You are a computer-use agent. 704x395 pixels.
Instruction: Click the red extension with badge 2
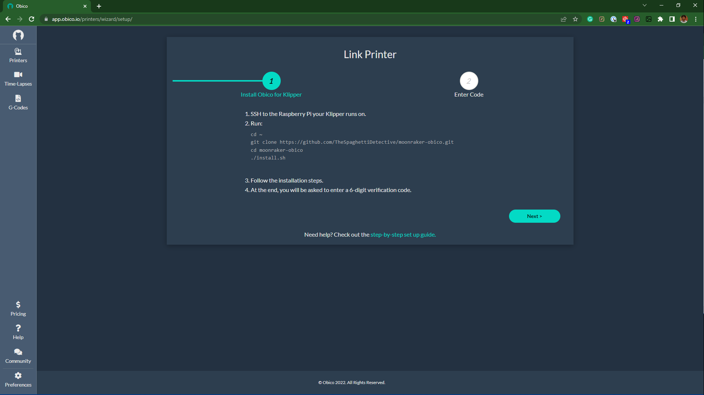point(625,19)
